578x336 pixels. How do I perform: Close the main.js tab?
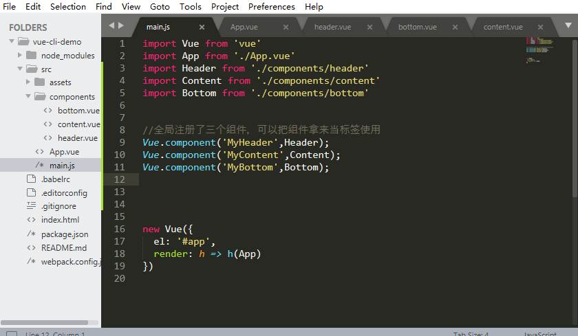(x=202, y=27)
